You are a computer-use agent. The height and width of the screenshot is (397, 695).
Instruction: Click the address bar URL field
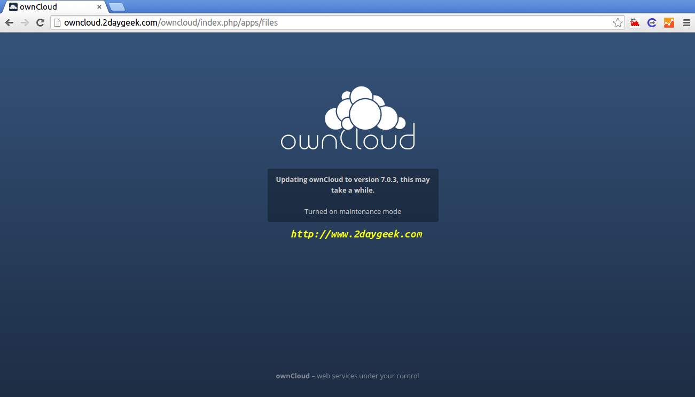click(x=337, y=22)
